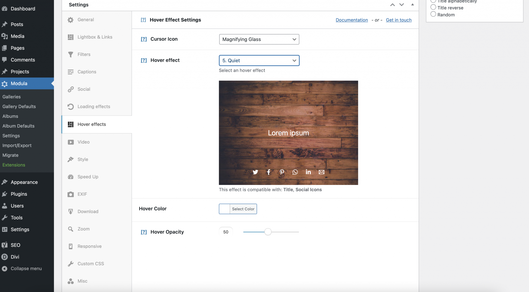Open the Modula Documentation link
Image resolution: width=529 pixels, height=292 pixels.
352,20
